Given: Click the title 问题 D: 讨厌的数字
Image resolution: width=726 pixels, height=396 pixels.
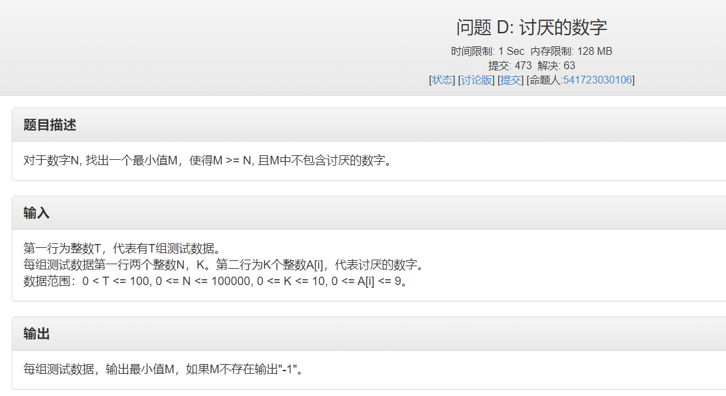Looking at the screenshot, I should [x=531, y=27].
